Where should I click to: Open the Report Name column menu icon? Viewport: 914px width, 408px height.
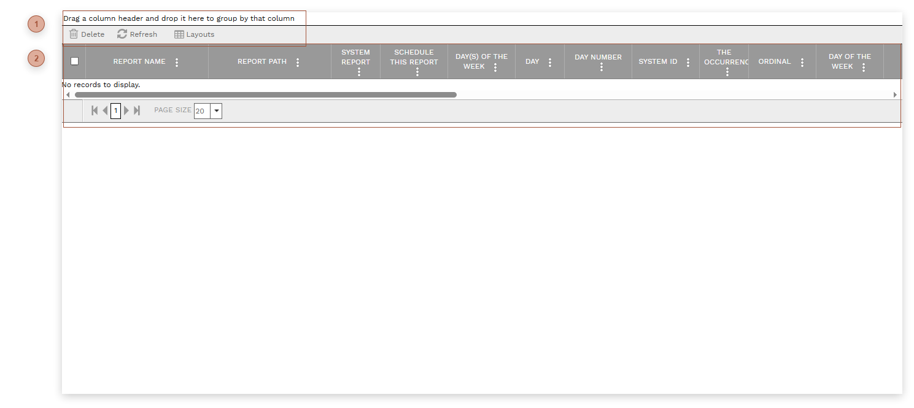177,61
